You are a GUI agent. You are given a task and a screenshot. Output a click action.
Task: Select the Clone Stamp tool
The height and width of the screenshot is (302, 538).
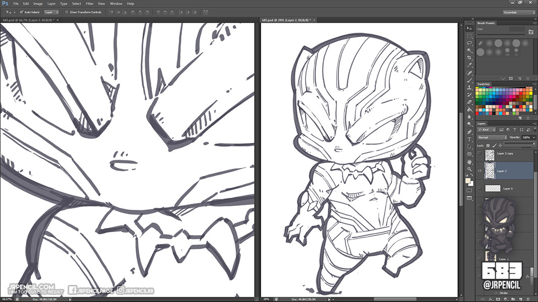coord(469,88)
